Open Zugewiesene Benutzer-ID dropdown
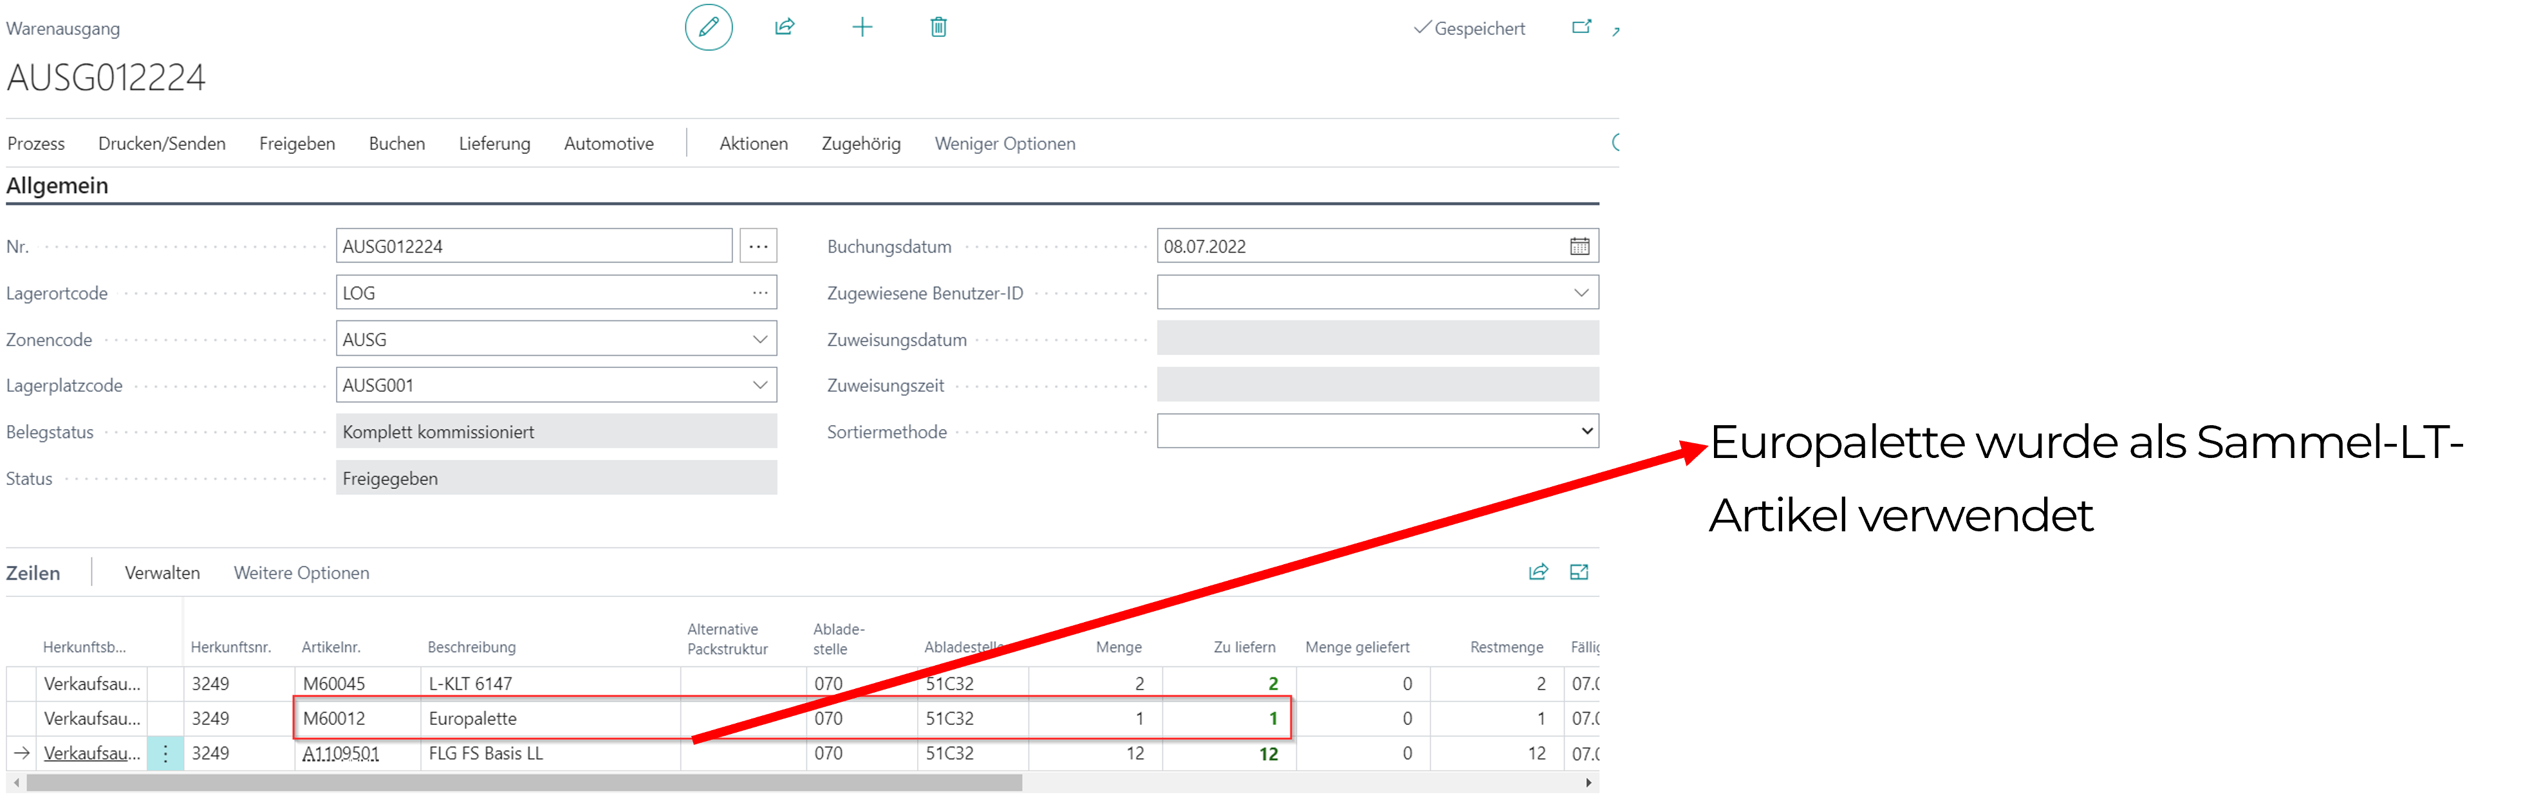This screenshot has height=806, width=2532. pos(1581,293)
